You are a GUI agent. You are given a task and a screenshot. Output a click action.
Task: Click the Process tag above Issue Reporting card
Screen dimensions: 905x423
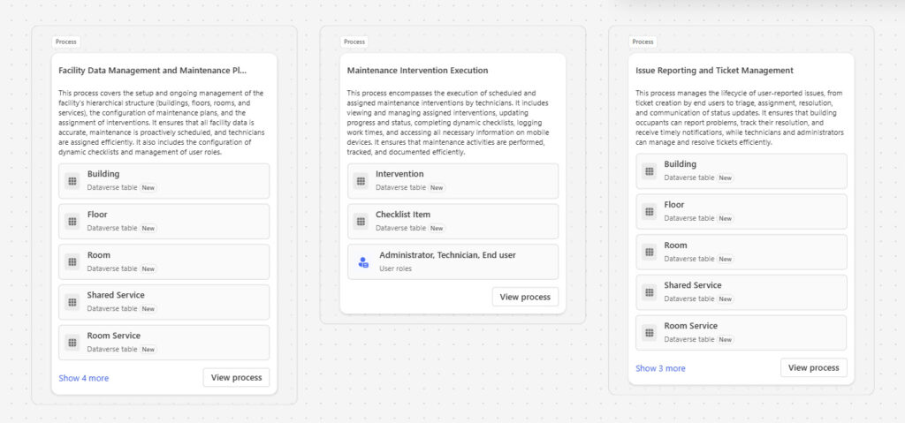point(643,42)
